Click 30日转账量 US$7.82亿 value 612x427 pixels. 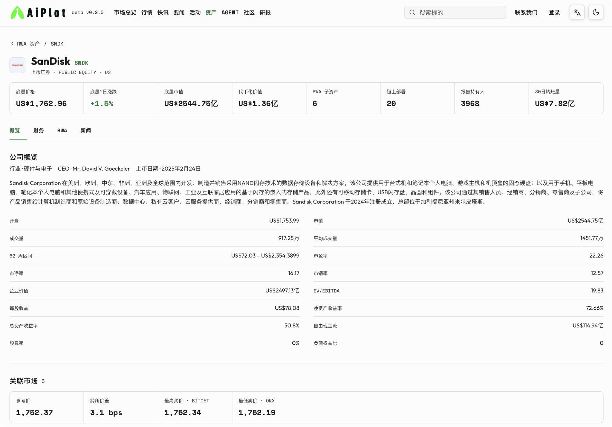[x=555, y=104]
